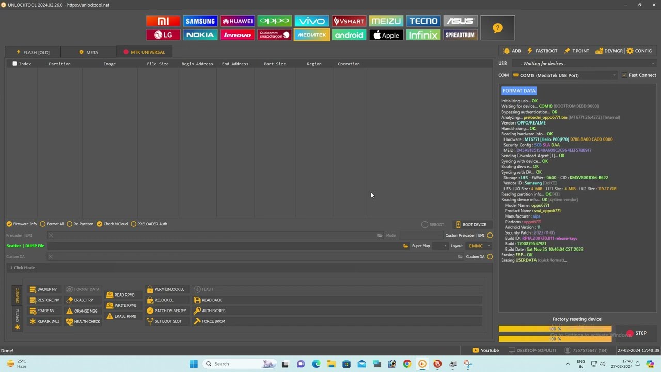661x372 pixels.
Task: Toggle the Fast Connect checkbox
Action: click(624, 75)
